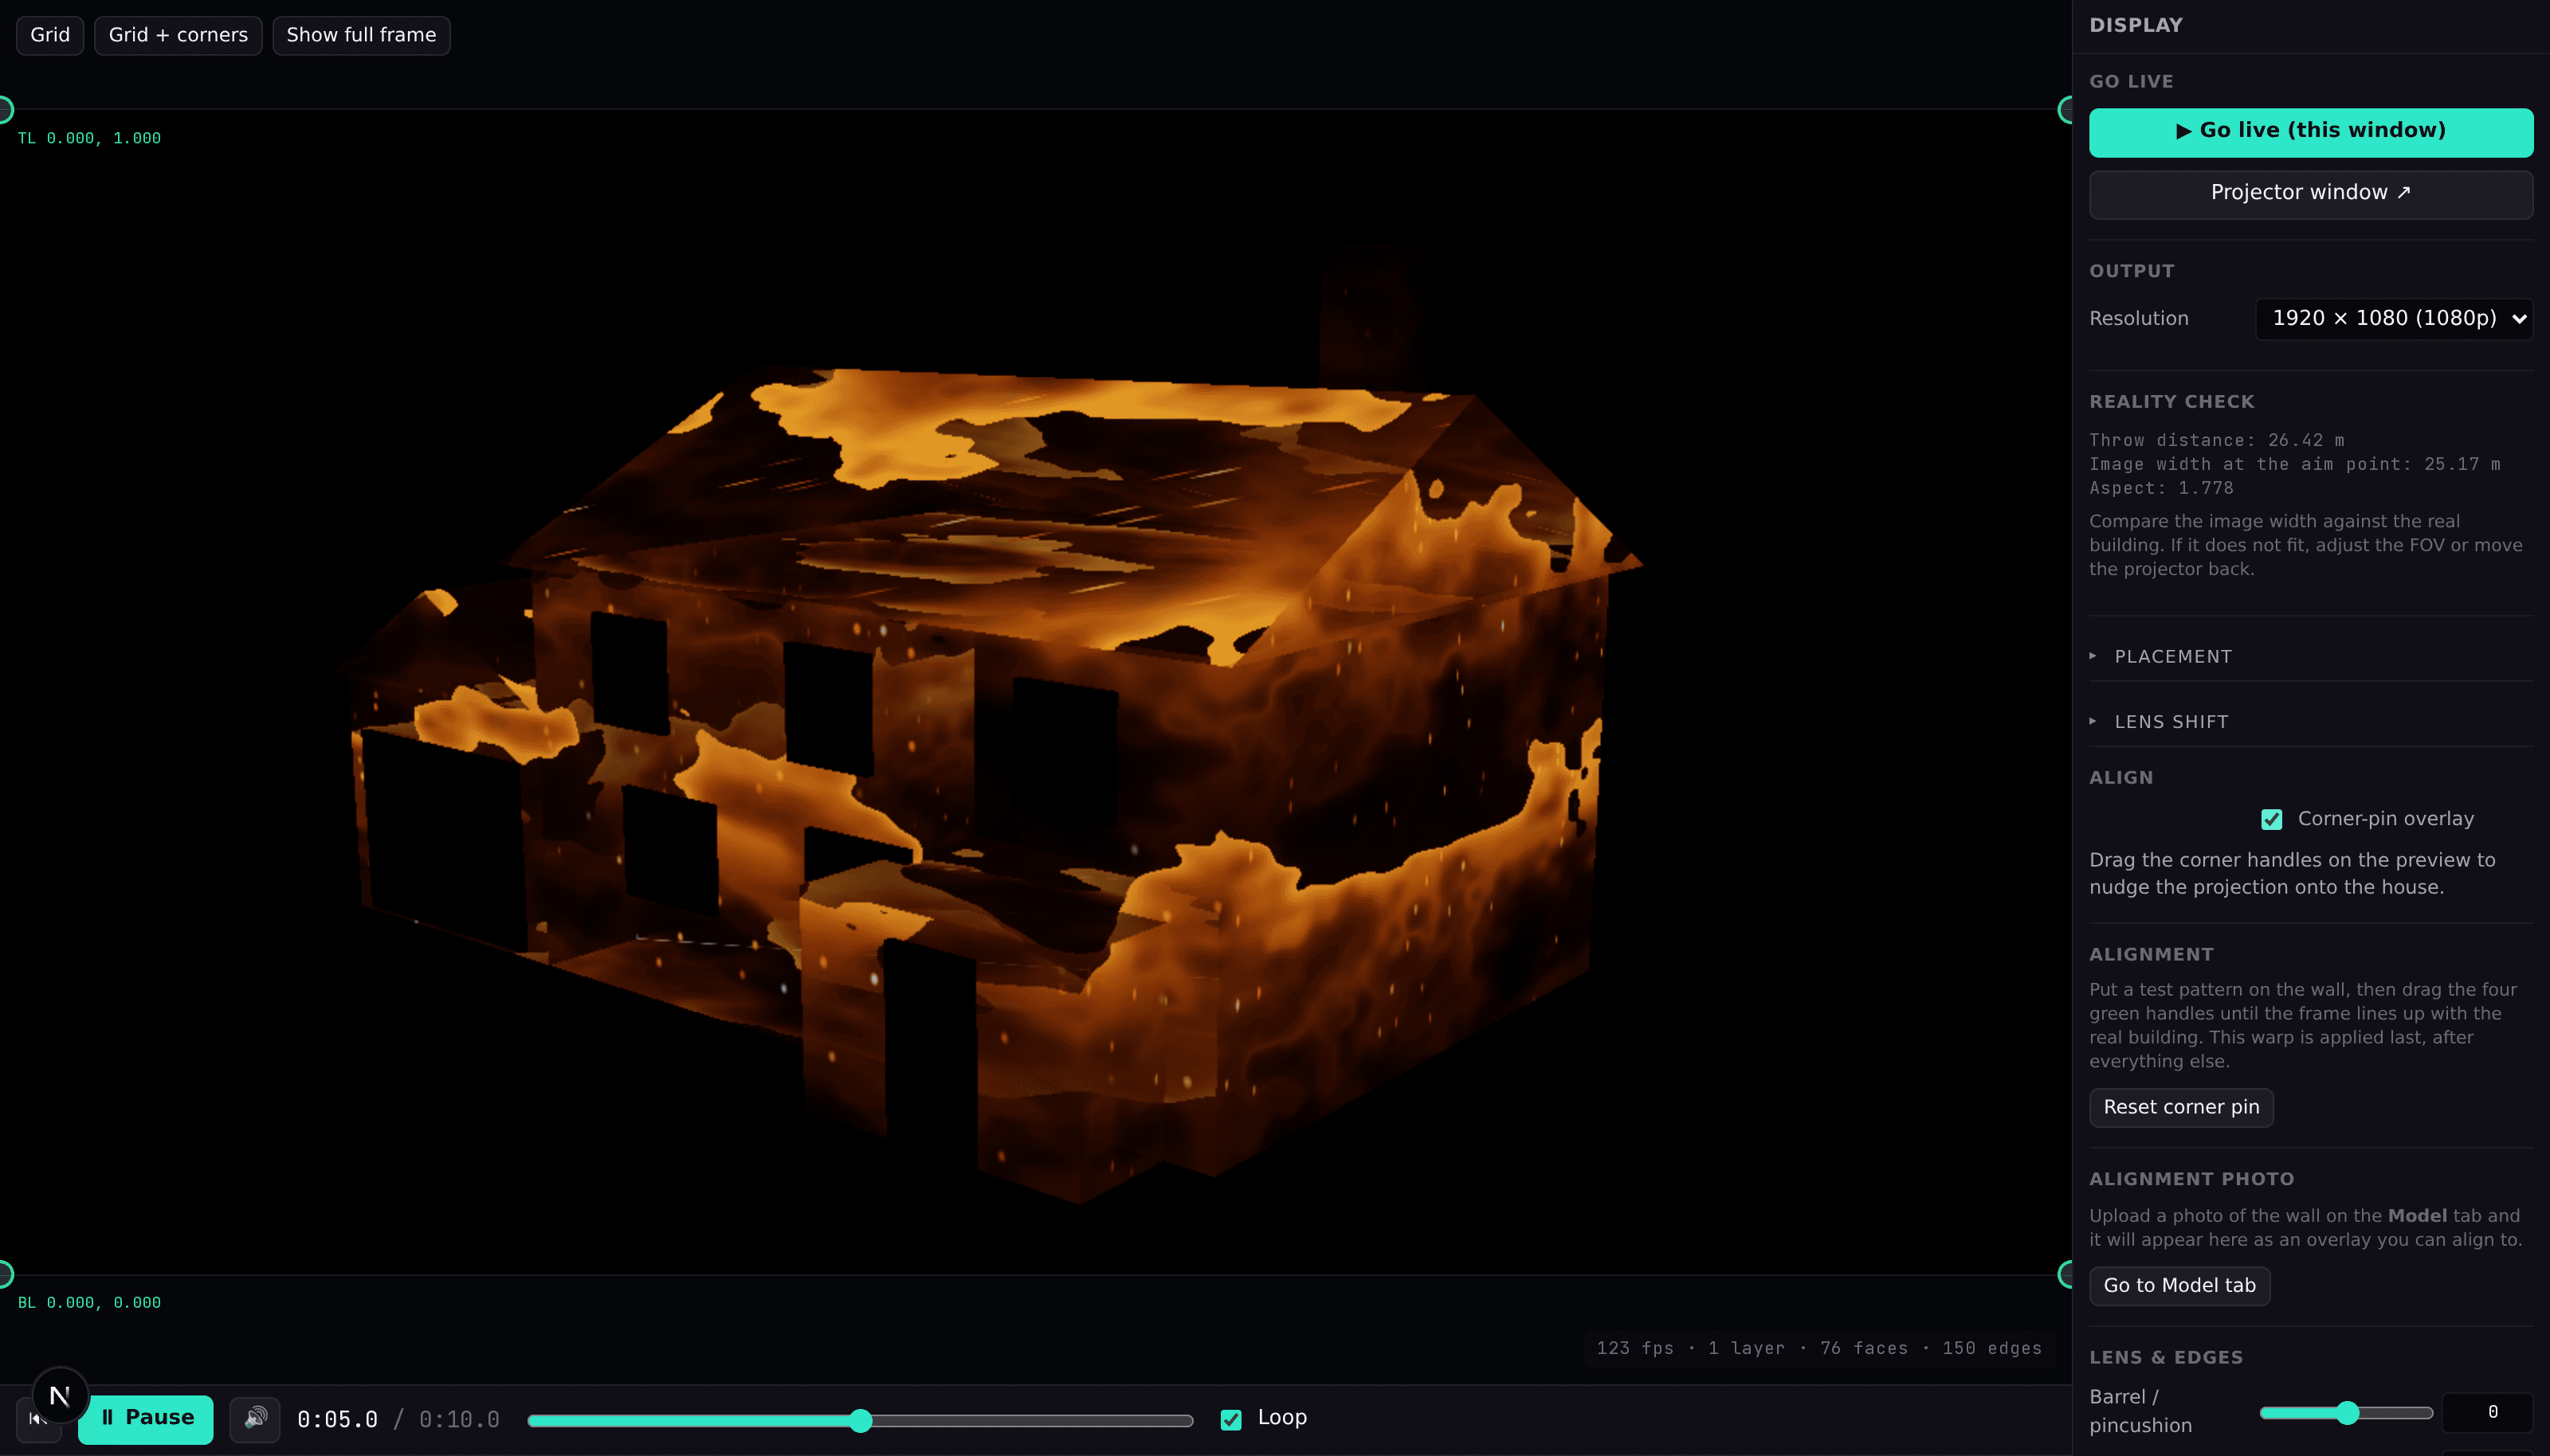Click Go live (this window)
The width and height of the screenshot is (2550, 1456).
point(2311,132)
